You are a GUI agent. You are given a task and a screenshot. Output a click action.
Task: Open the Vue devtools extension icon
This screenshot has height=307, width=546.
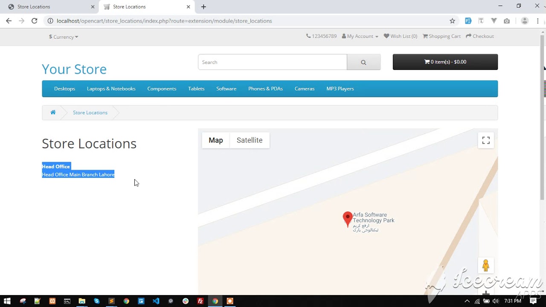494,20
